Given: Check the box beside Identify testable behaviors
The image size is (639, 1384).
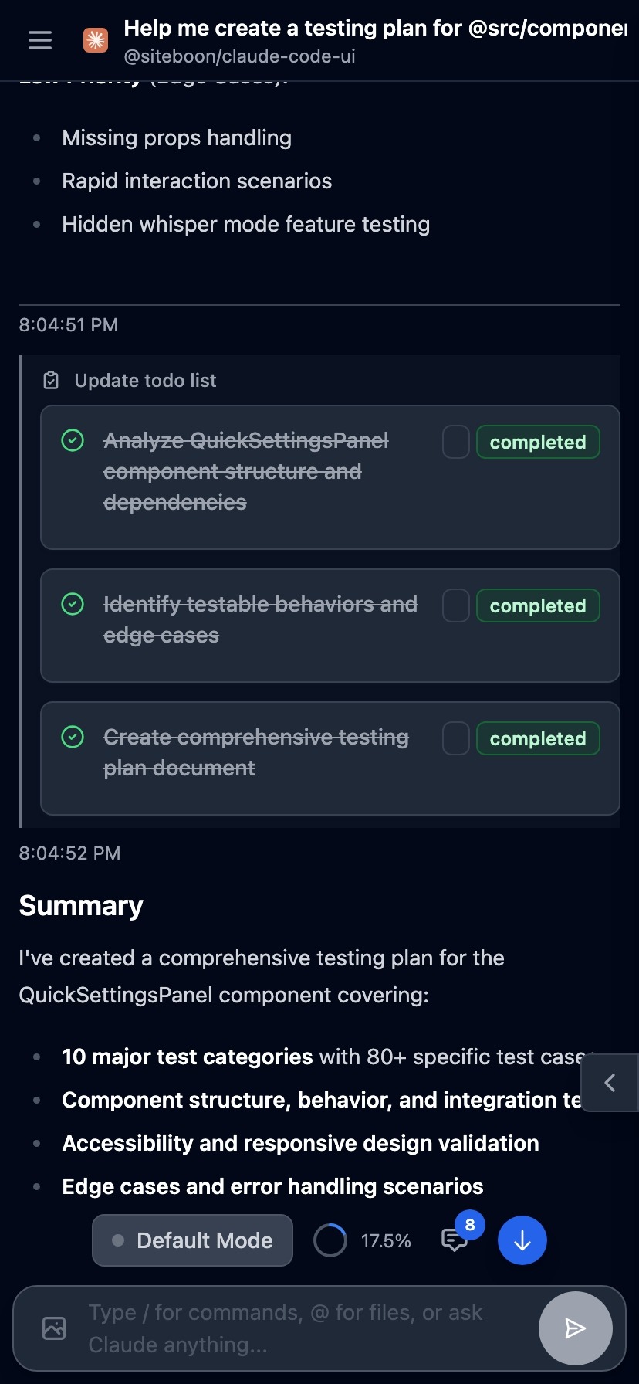Looking at the screenshot, I should point(455,605).
